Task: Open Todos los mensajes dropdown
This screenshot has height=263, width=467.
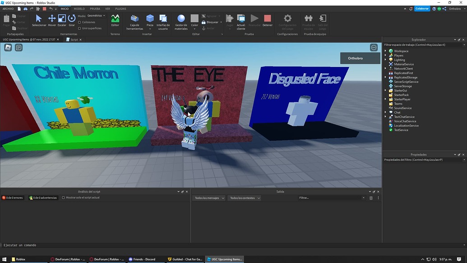Action: (209, 198)
